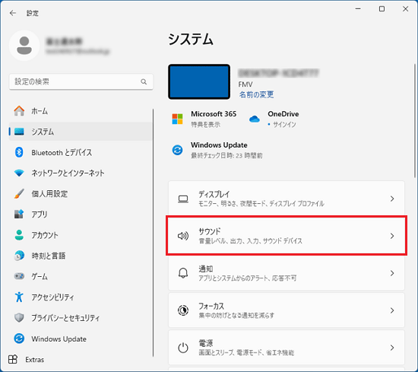The image size is (418, 372).
Task: Open the 通知 settings card title
Action: [205, 269]
